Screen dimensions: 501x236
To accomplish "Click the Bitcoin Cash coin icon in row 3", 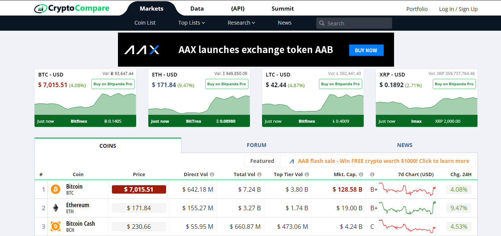I will 56,227.
